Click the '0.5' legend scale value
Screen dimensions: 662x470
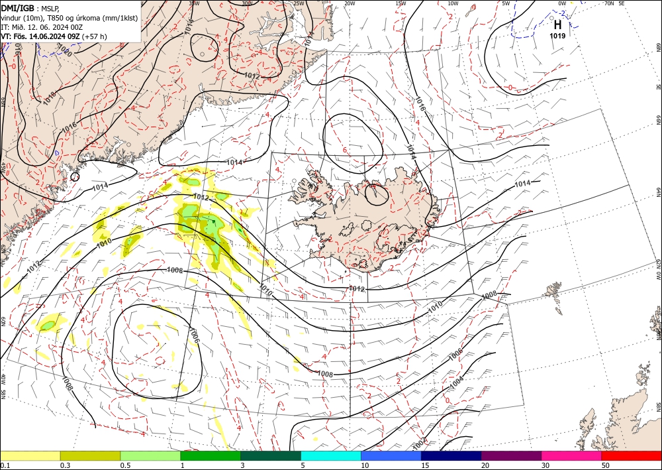pyautogui.click(x=125, y=465)
